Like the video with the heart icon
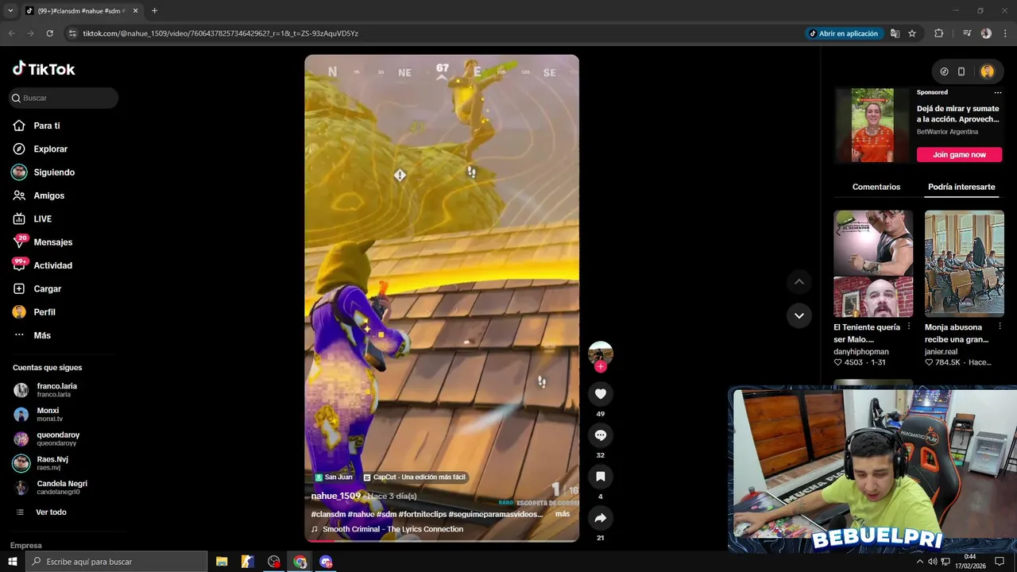The height and width of the screenshot is (572, 1017). (601, 394)
